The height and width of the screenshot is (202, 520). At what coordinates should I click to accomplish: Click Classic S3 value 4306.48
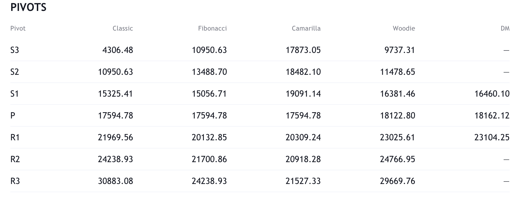coord(118,50)
